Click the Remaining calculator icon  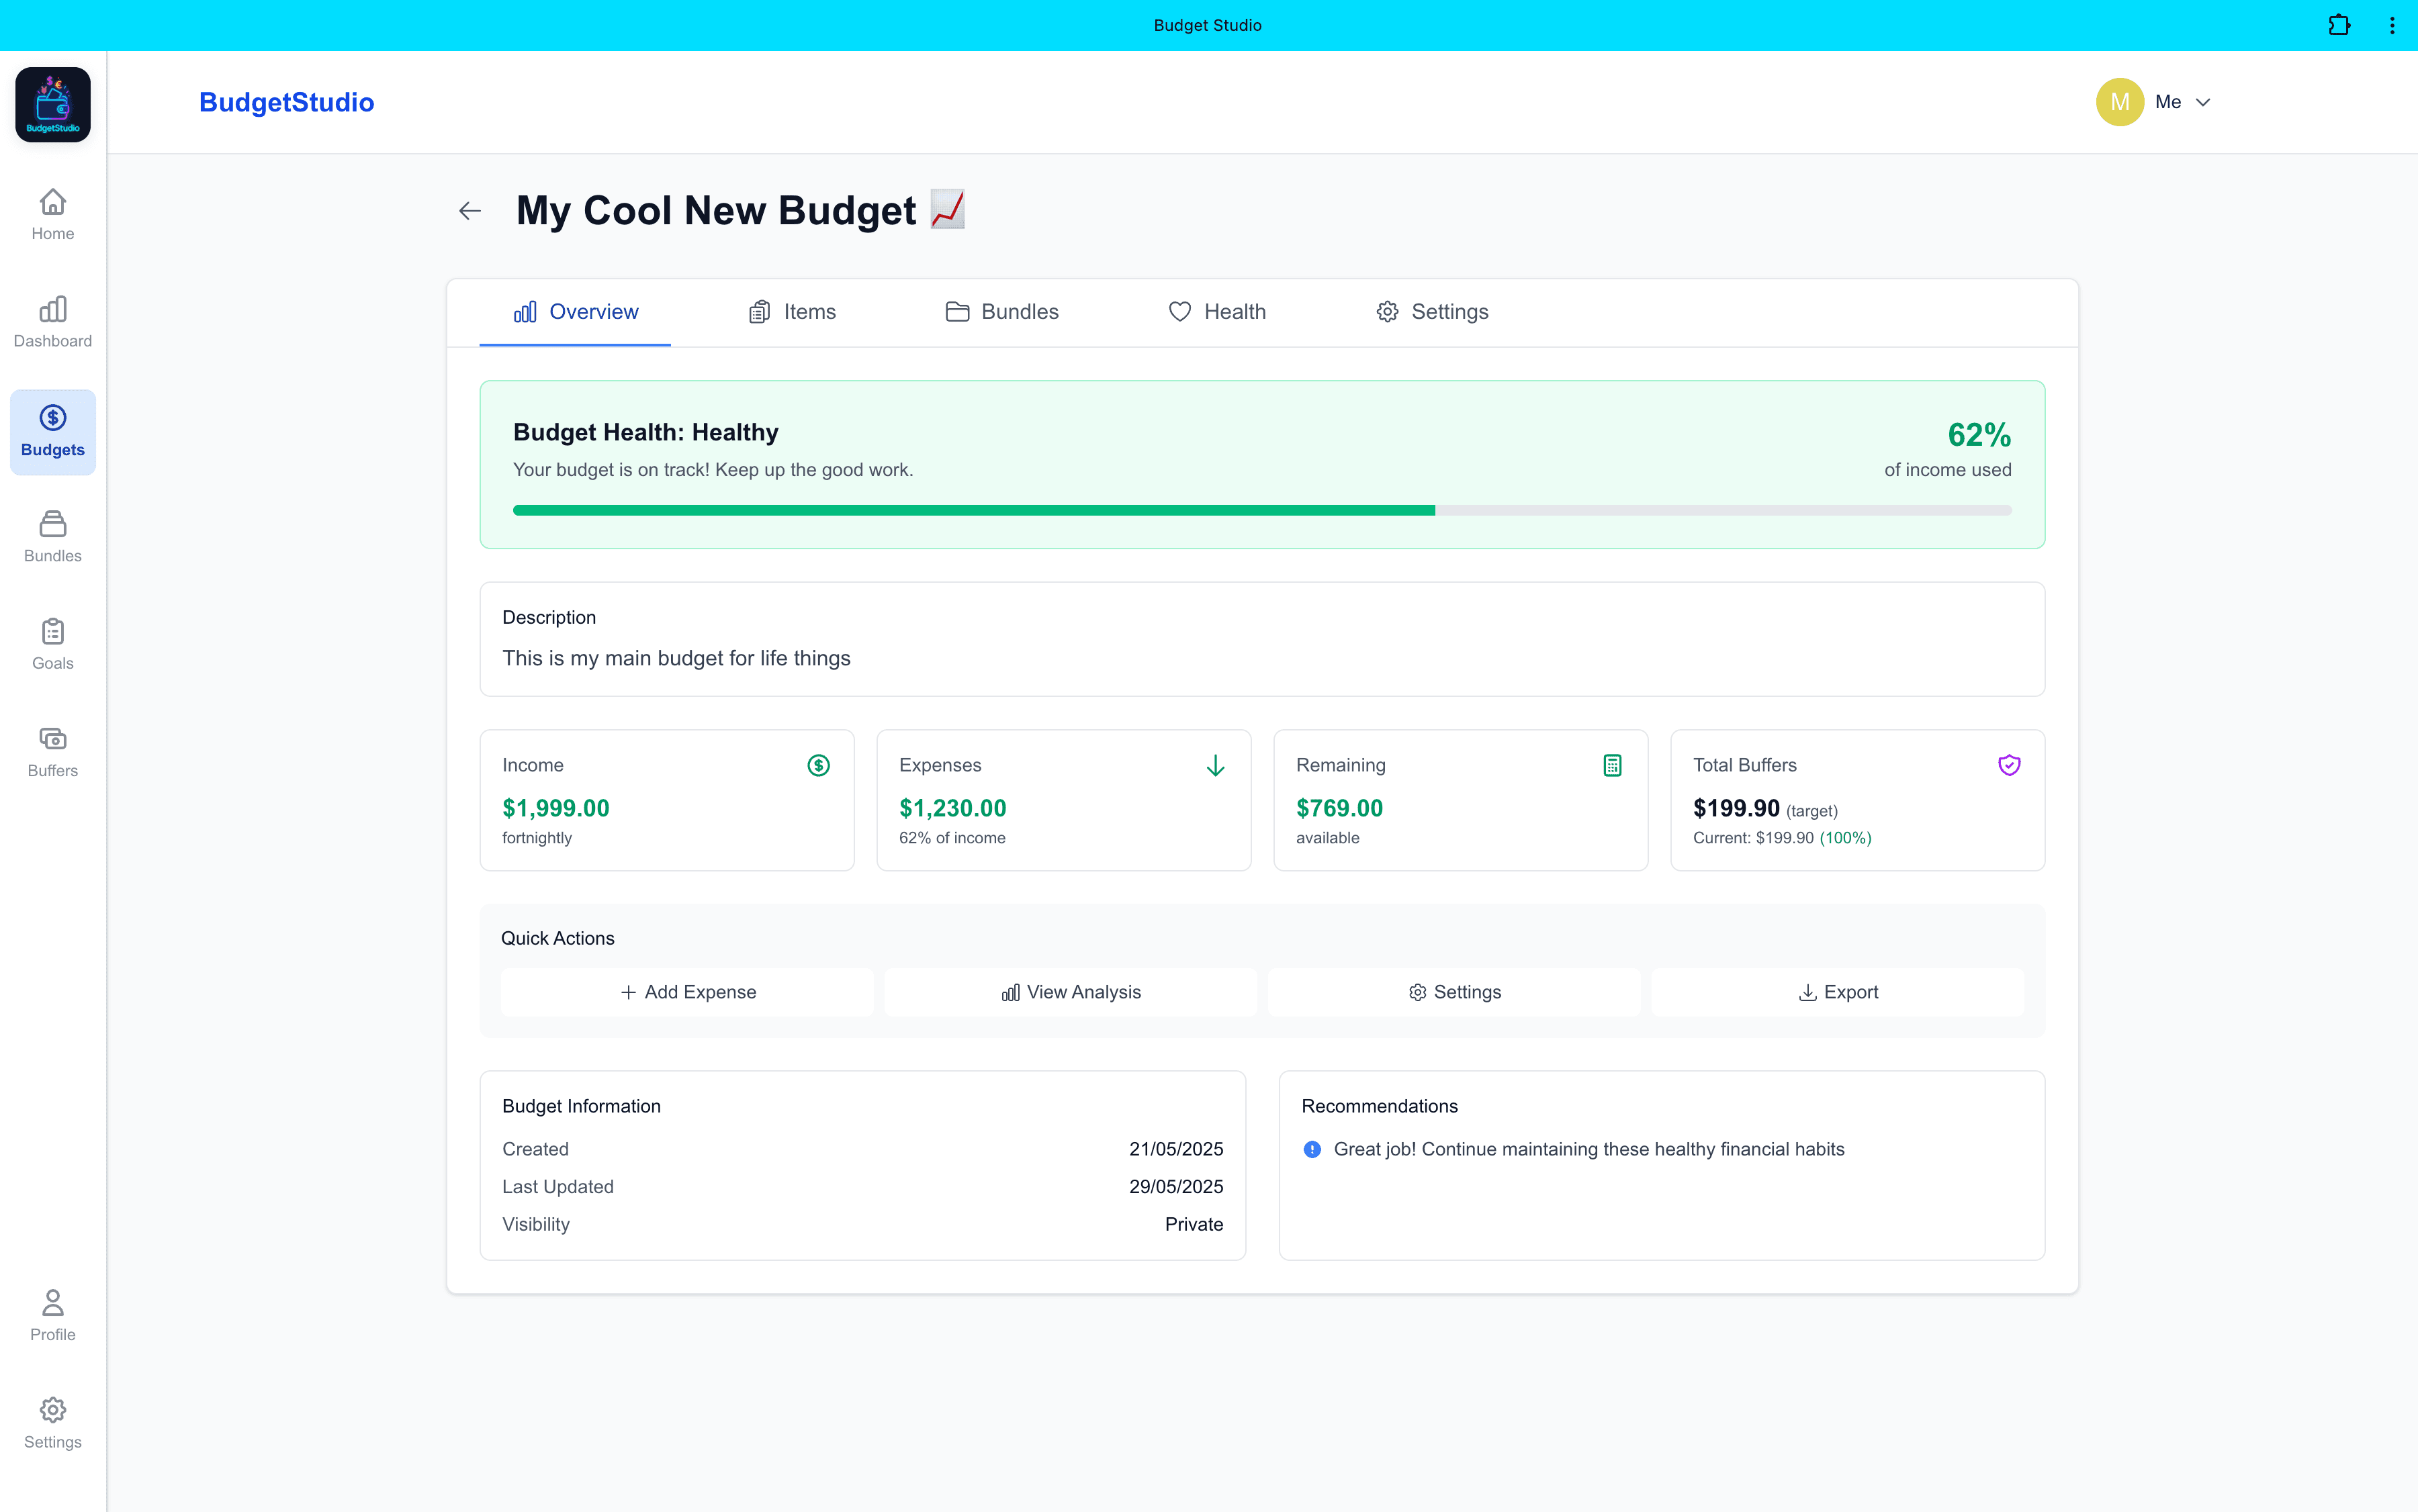(x=1613, y=766)
